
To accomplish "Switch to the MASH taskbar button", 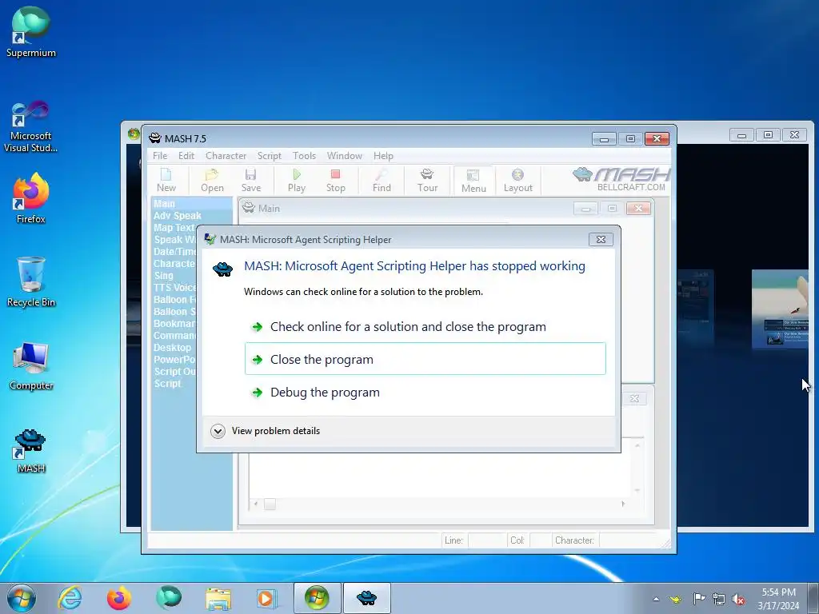I will (x=366, y=598).
